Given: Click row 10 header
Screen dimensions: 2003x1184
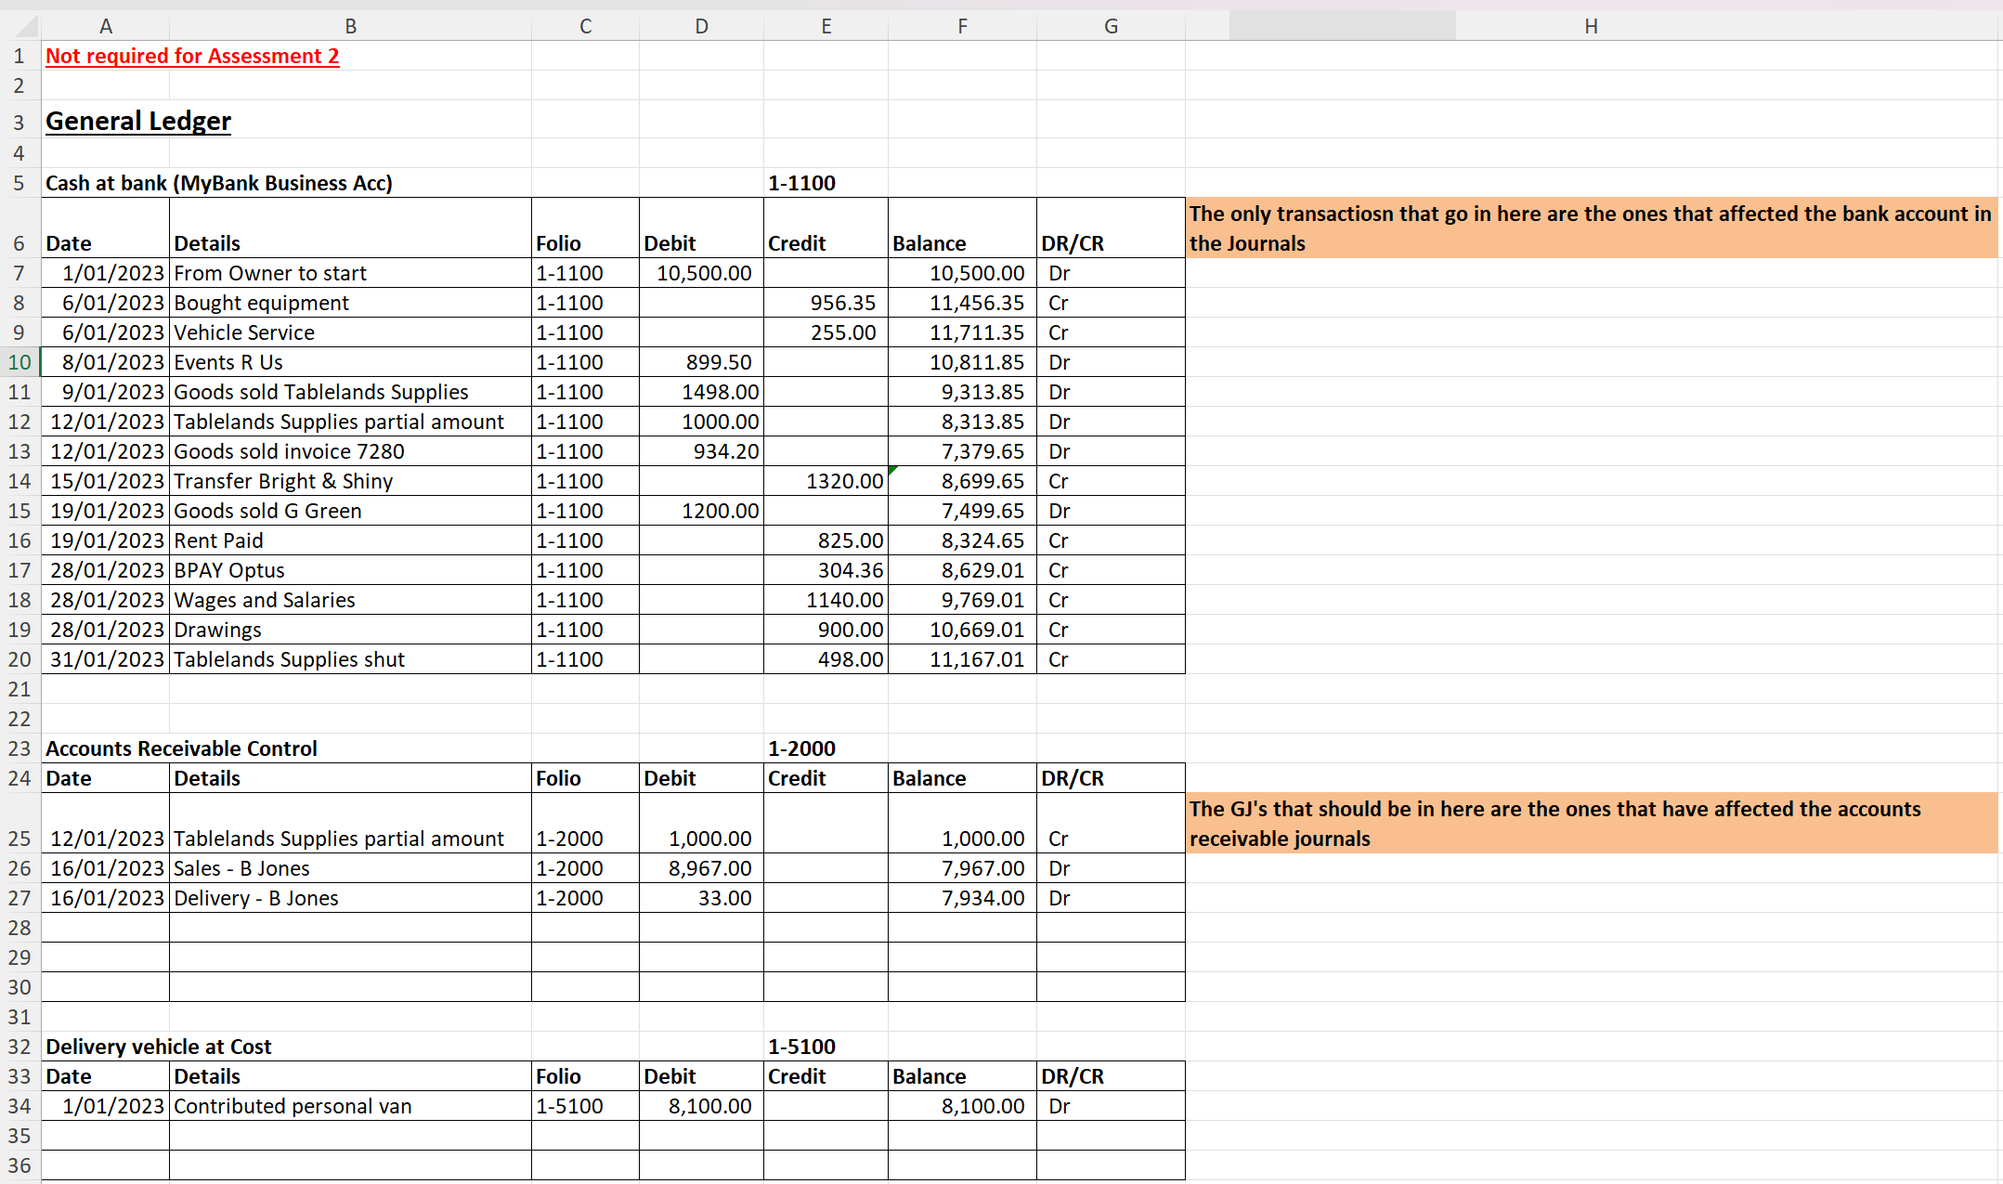Looking at the screenshot, I should [20, 362].
